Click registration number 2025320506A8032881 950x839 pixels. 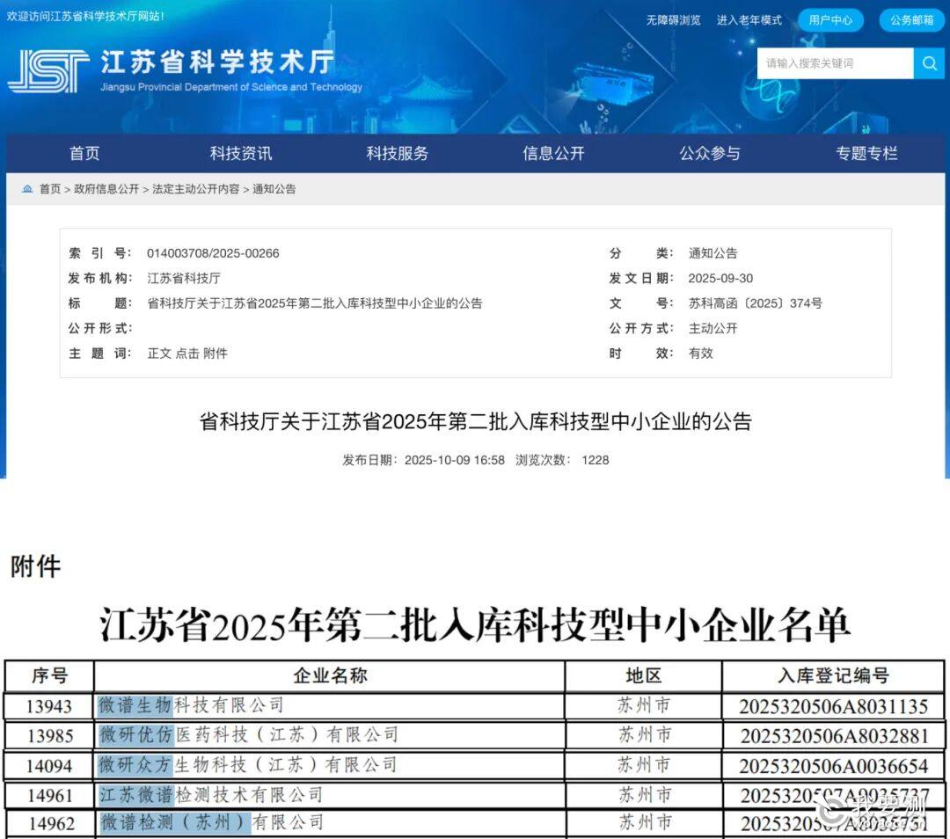[834, 736]
